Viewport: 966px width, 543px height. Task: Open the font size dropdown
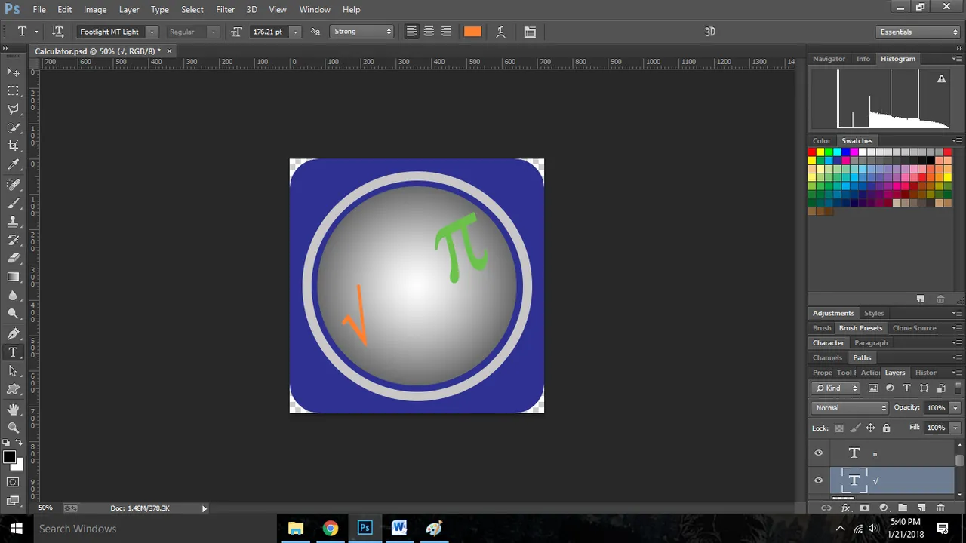tap(295, 32)
